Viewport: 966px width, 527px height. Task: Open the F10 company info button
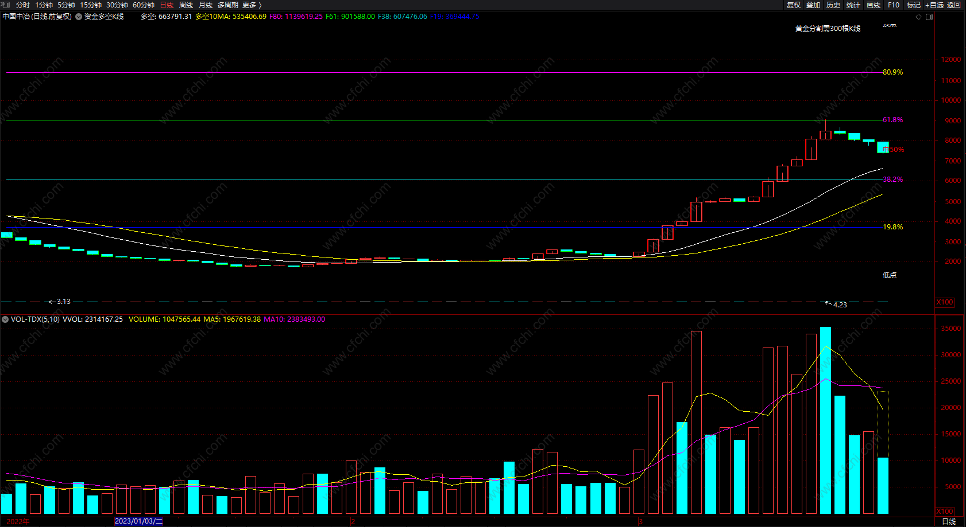(894, 5)
